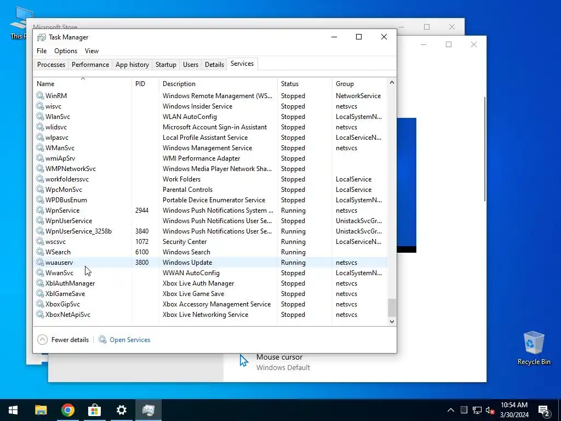Click the gear icon beside WMPNetworkSvc
The width and height of the screenshot is (561, 421).
tap(40, 168)
